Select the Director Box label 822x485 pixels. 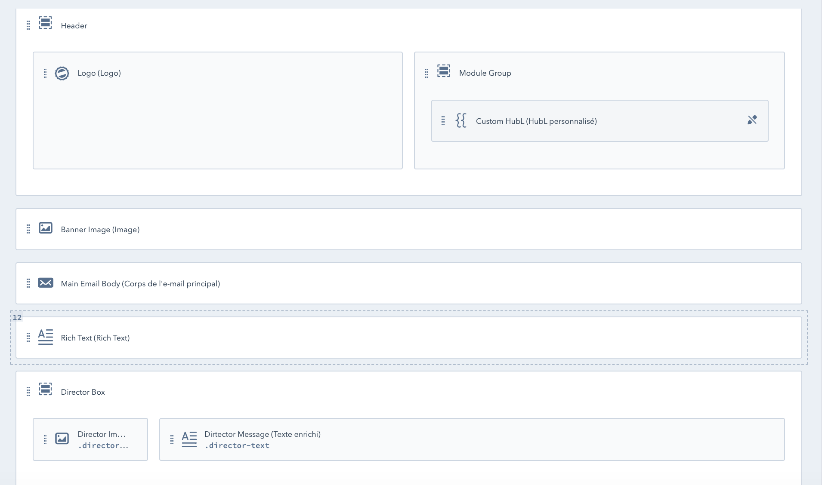pyautogui.click(x=83, y=392)
